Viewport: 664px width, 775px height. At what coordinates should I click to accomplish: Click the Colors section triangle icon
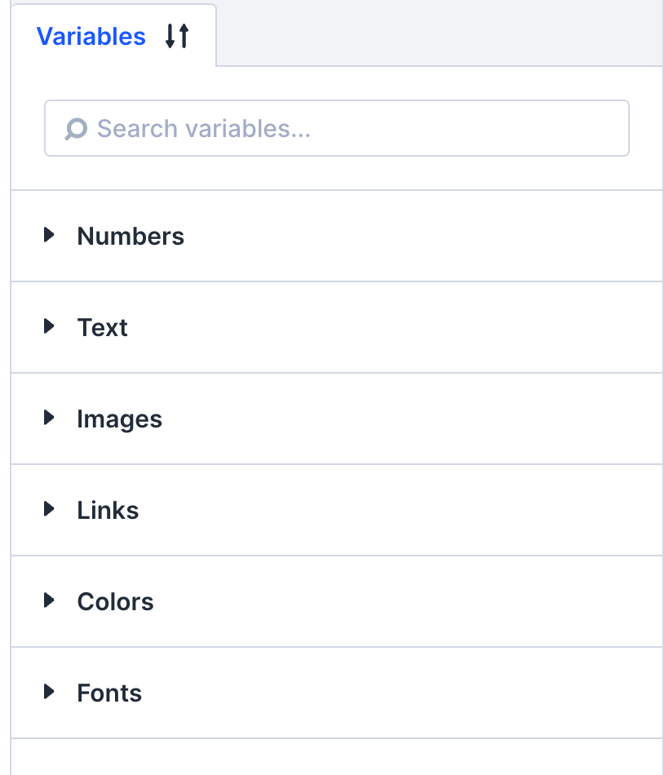pyautogui.click(x=49, y=600)
